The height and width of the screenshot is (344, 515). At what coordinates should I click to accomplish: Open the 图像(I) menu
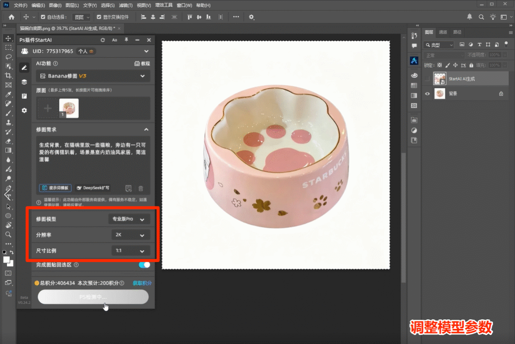pos(55,5)
